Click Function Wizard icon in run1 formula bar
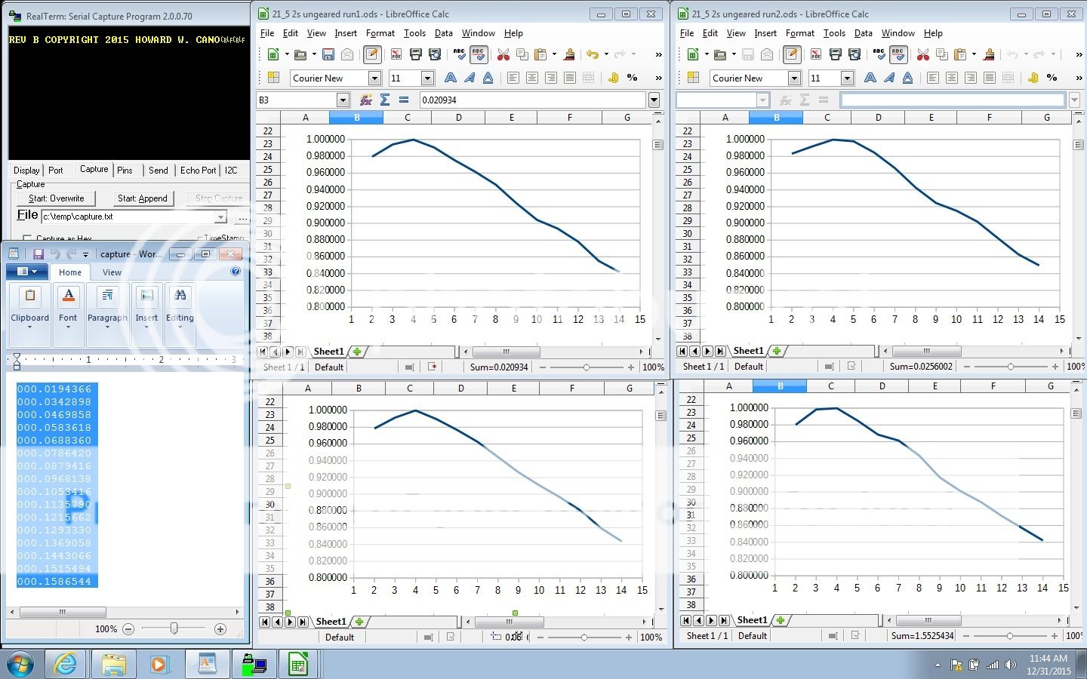 click(x=366, y=100)
